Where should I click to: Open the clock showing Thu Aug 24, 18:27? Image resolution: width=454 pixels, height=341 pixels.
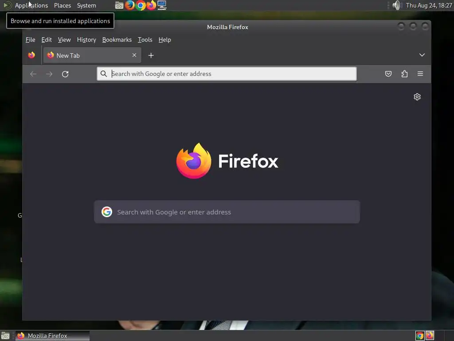(x=429, y=5)
